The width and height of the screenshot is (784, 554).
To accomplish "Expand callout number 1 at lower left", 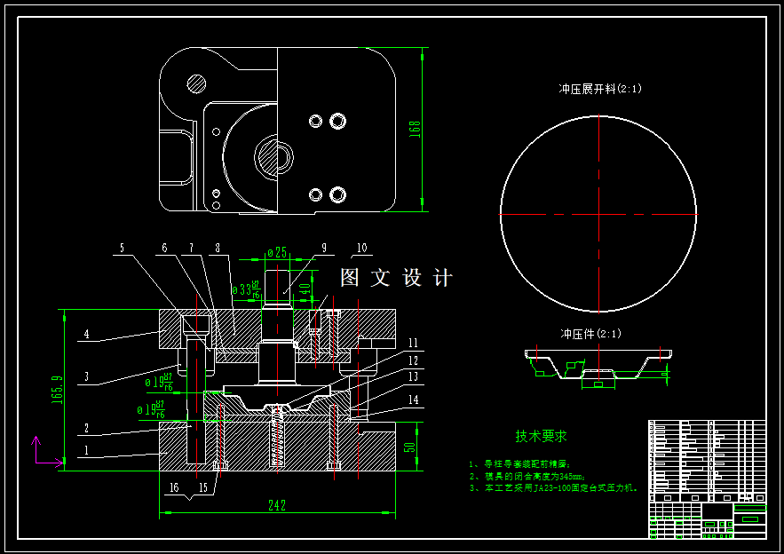I will [x=86, y=451].
